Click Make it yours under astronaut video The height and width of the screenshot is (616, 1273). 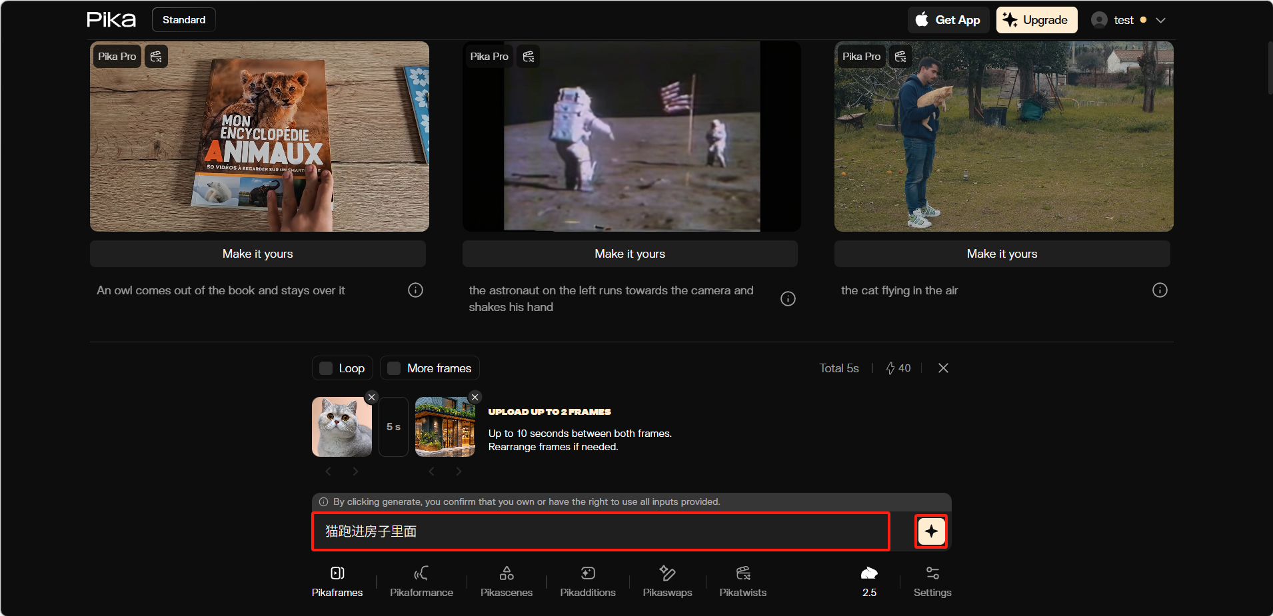[x=630, y=254]
